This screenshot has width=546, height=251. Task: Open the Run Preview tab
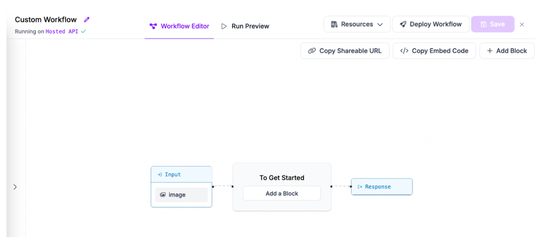click(245, 26)
